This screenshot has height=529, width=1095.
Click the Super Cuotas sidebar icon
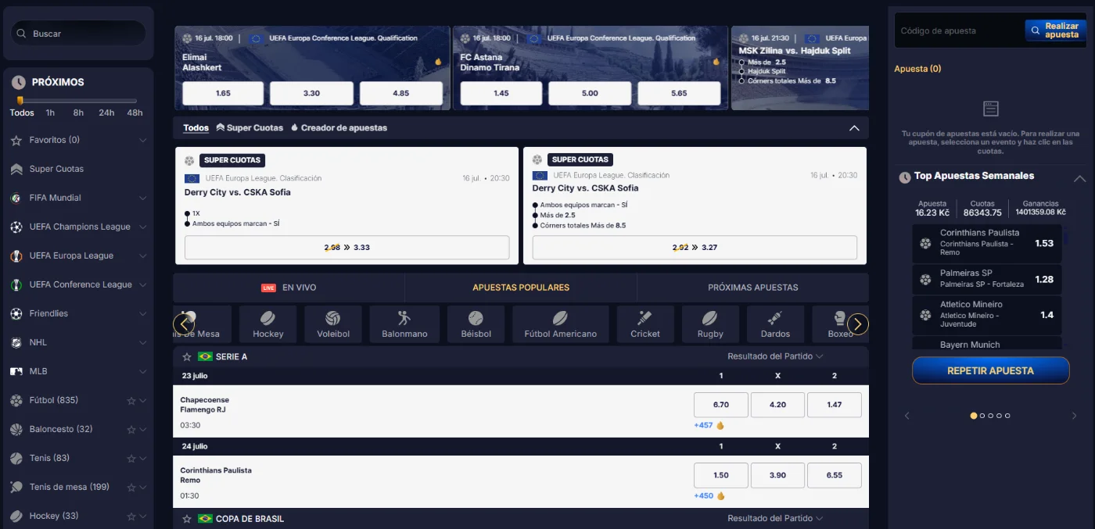click(16, 169)
